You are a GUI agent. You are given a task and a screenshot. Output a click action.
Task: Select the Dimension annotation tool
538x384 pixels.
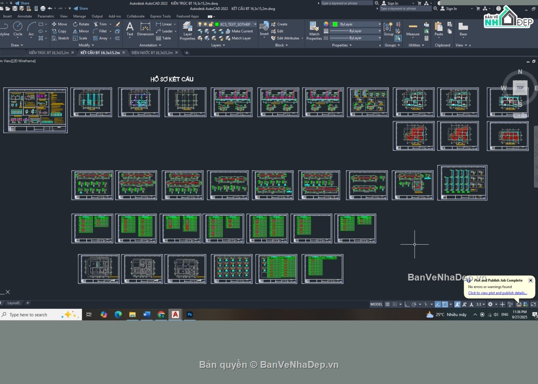pyautogui.click(x=145, y=28)
